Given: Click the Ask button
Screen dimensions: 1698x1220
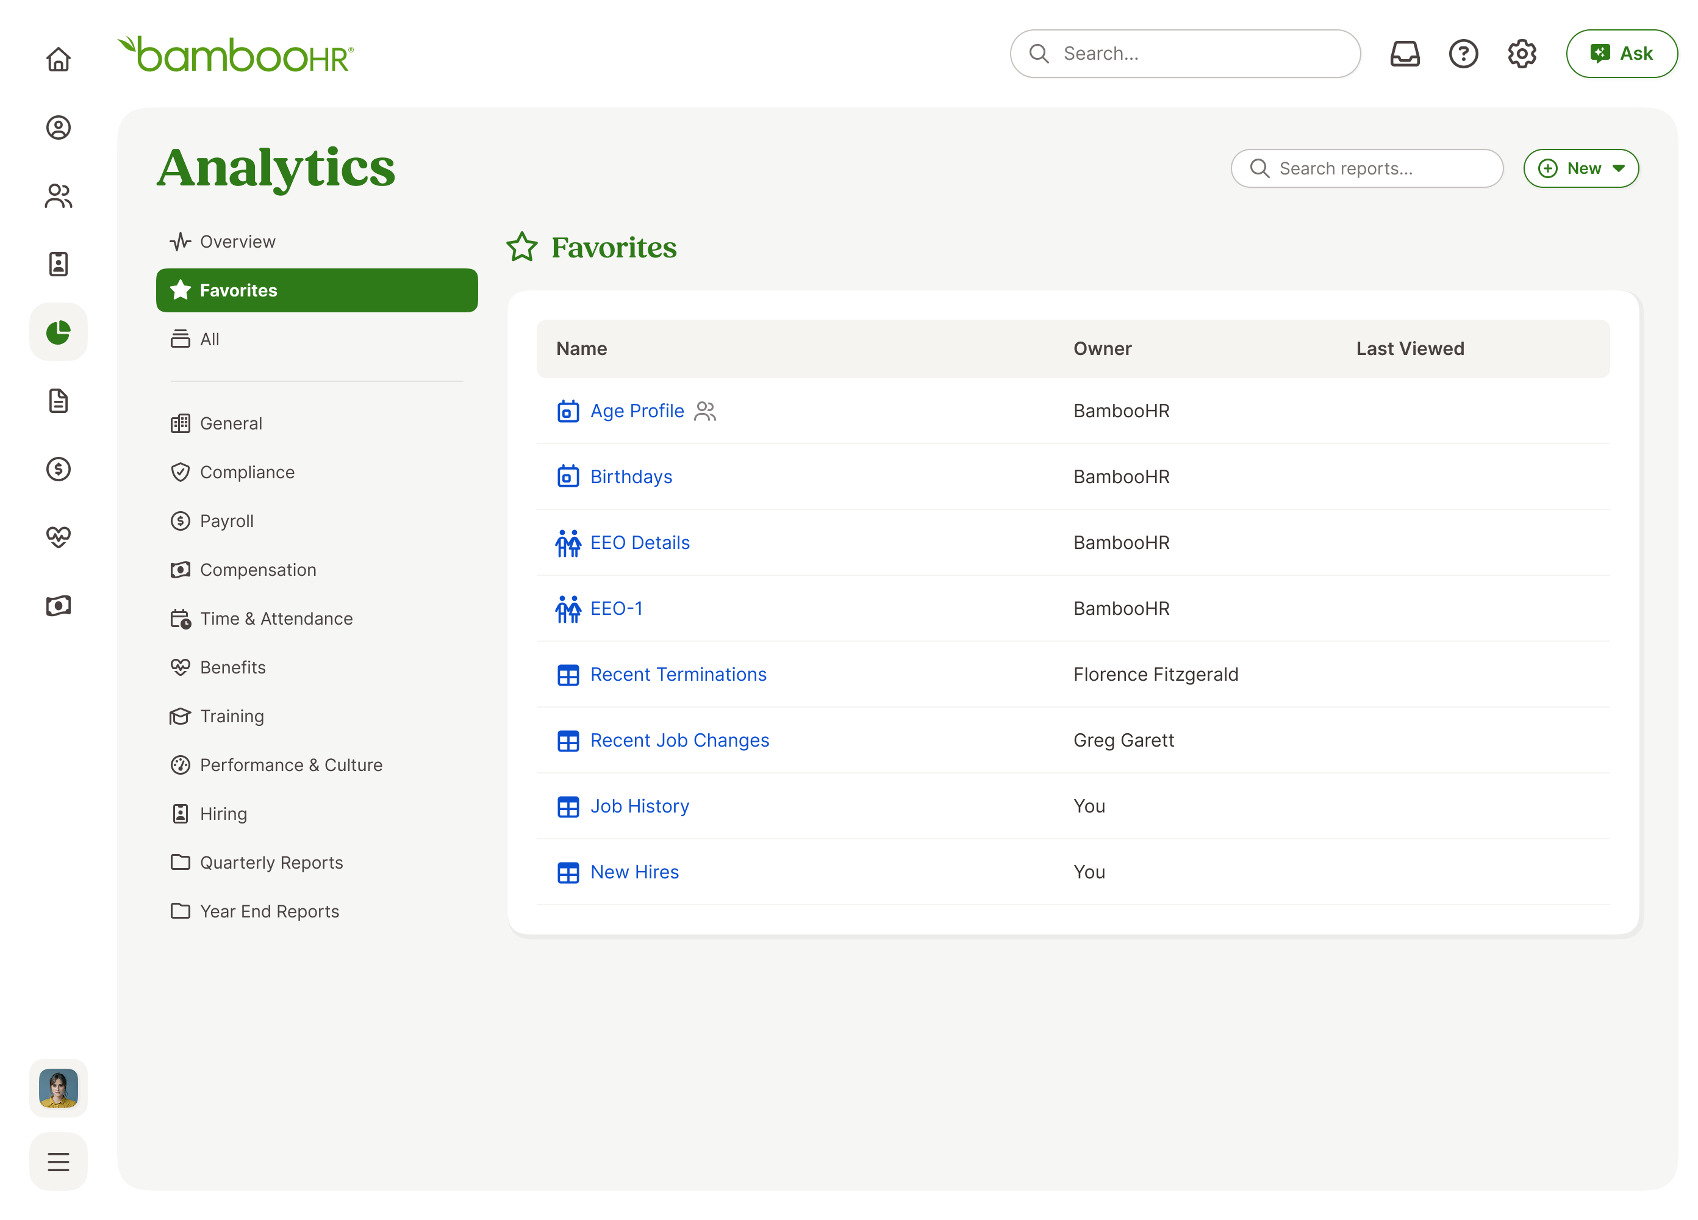Looking at the screenshot, I should (1621, 54).
